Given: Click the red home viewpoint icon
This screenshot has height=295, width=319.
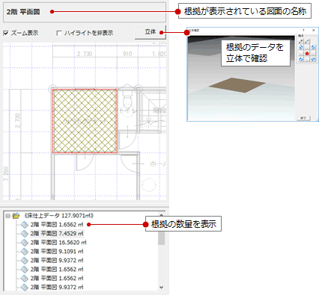Looking at the screenshot, I should [307, 53].
